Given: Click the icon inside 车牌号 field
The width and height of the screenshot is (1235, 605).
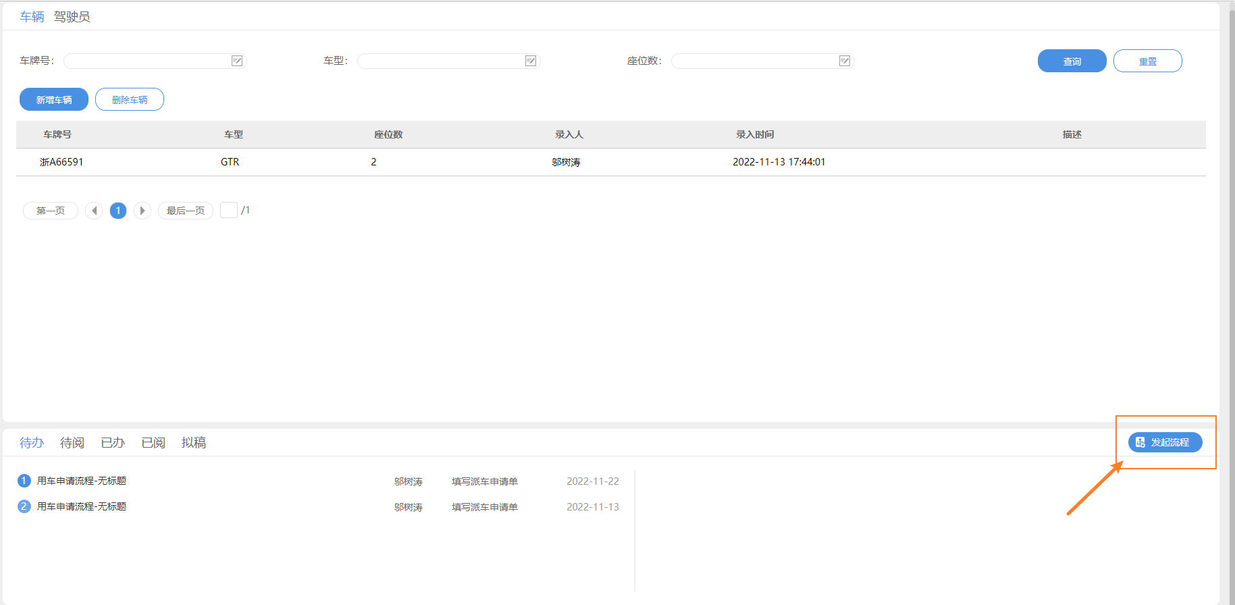Looking at the screenshot, I should 237,61.
